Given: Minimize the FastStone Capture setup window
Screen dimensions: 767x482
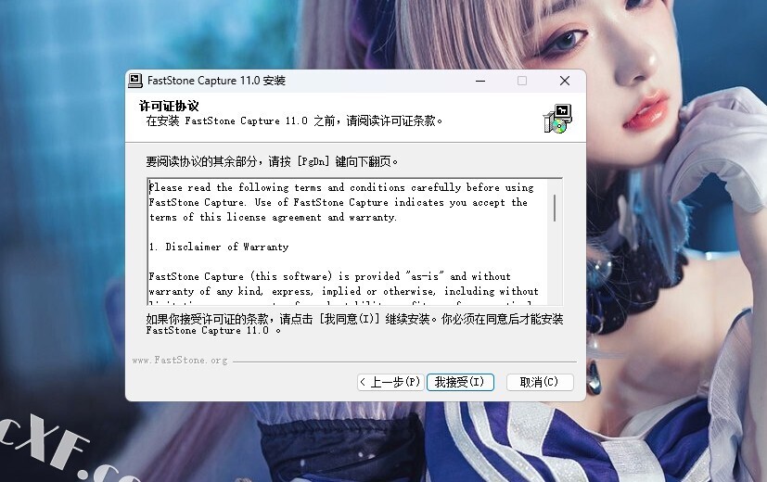Looking at the screenshot, I should pos(480,81).
